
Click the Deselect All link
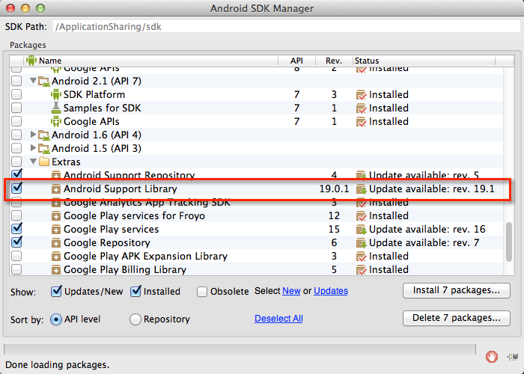click(x=278, y=319)
